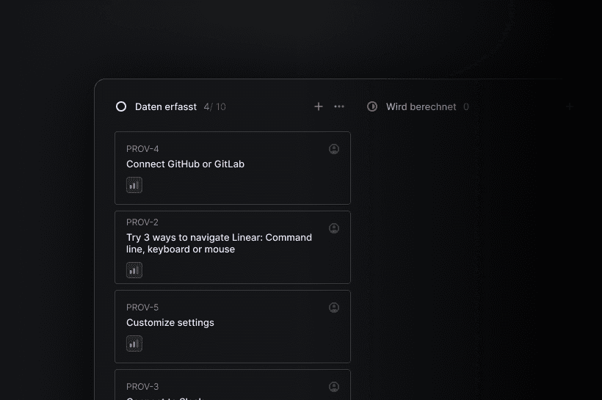Click the plus icon in Daten erfasst column

(x=319, y=106)
